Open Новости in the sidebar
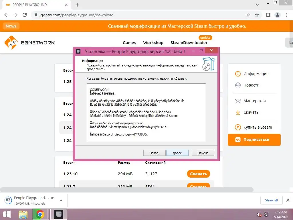This screenshot has height=220, width=293. (x=251, y=85)
